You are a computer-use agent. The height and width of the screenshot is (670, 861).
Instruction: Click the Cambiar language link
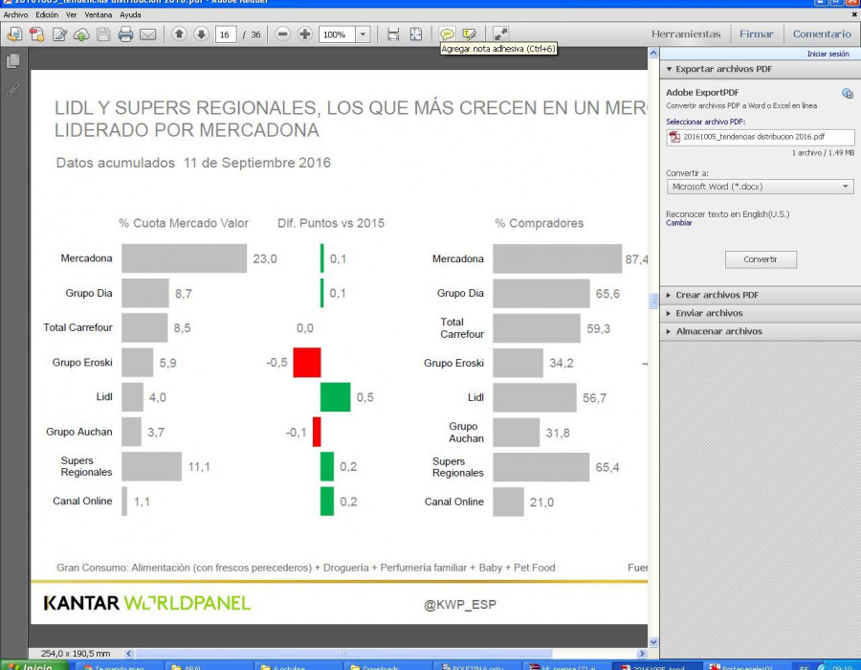click(678, 223)
